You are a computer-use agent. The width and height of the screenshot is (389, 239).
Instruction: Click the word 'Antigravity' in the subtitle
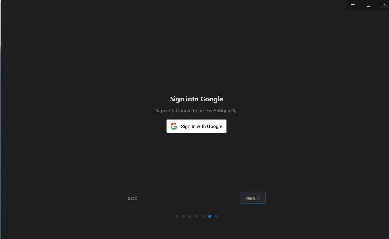coord(225,111)
